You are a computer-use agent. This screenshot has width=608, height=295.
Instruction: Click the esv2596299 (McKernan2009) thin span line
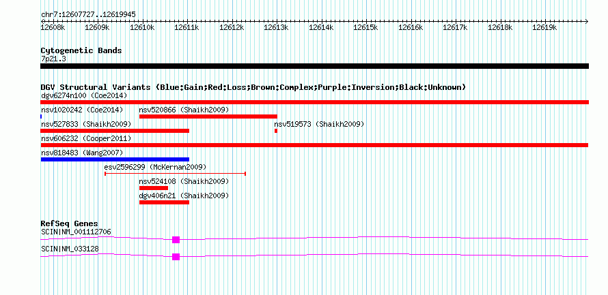coord(176,174)
